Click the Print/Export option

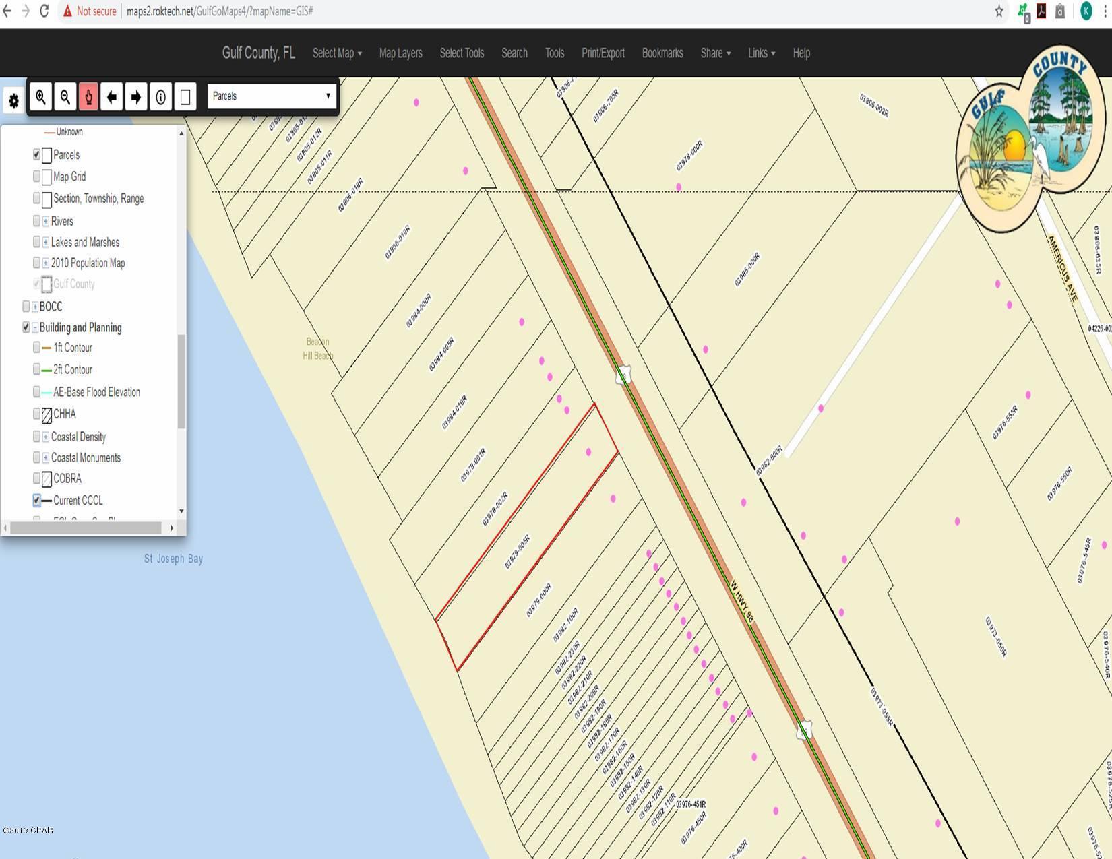pyautogui.click(x=603, y=53)
